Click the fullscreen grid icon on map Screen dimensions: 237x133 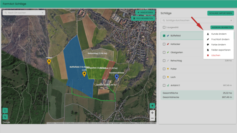tap(5, 110)
